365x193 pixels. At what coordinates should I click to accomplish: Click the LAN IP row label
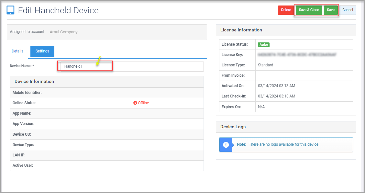(19, 155)
